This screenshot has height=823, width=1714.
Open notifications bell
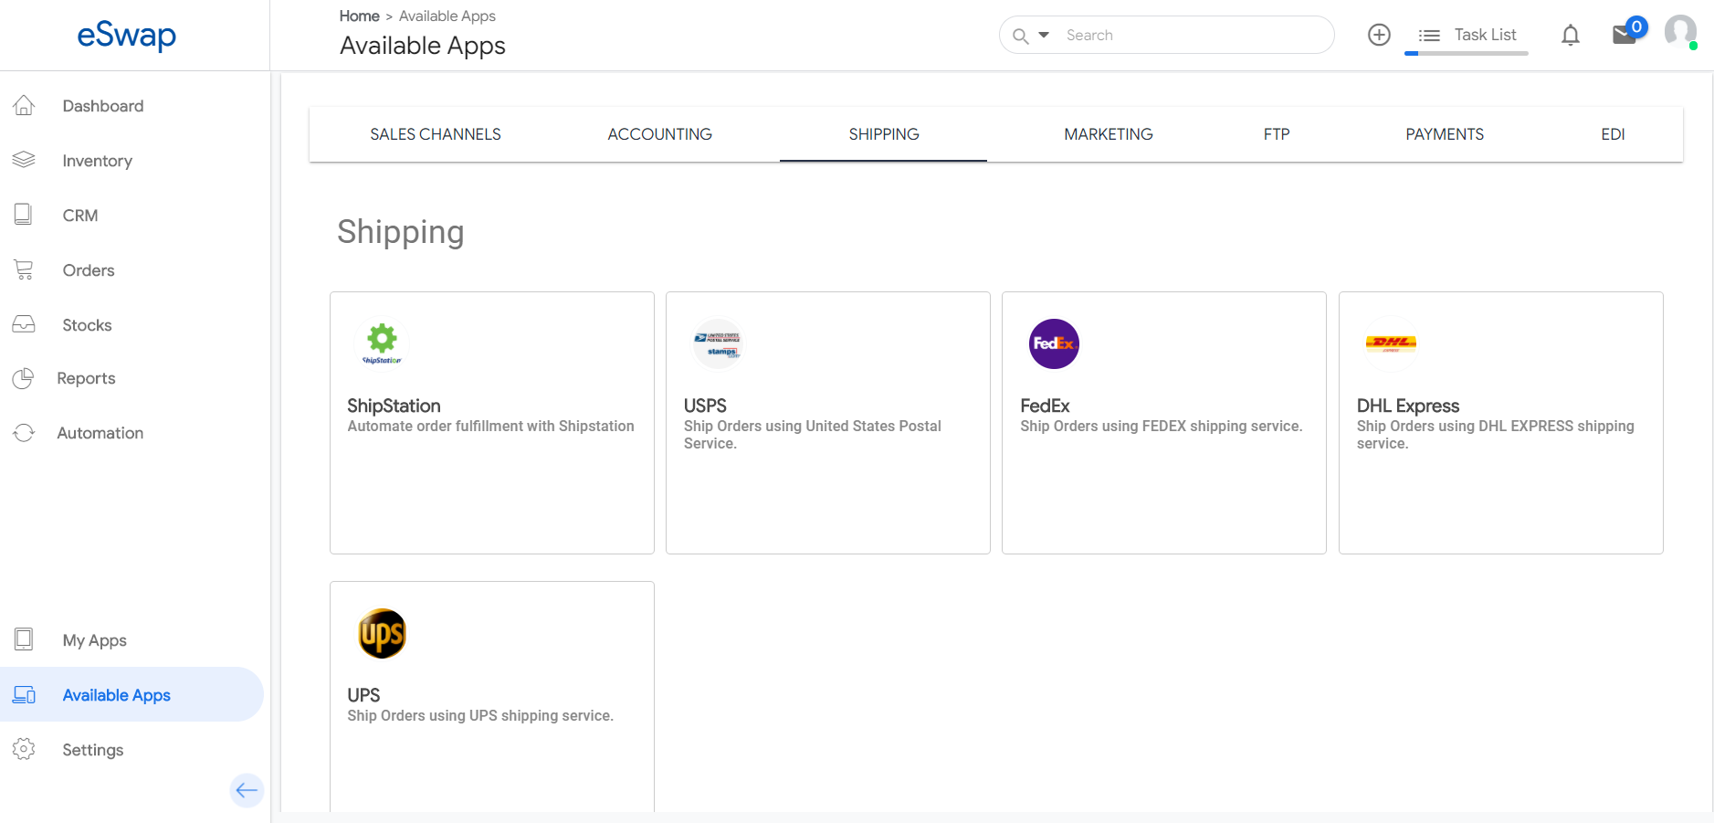[1571, 36]
